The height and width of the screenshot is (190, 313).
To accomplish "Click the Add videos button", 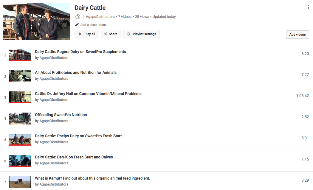I will 297,35.
